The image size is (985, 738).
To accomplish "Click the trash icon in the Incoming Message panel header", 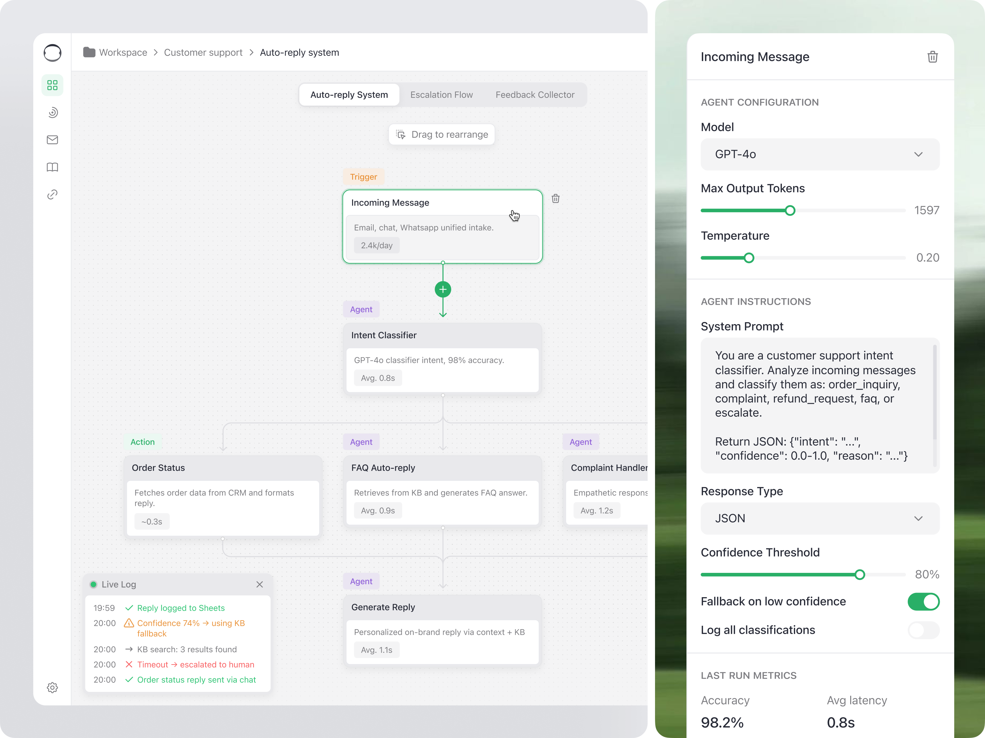I will coord(932,57).
